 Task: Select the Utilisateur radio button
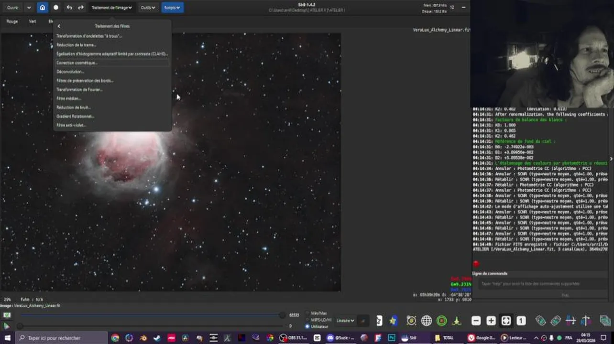pos(307,326)
